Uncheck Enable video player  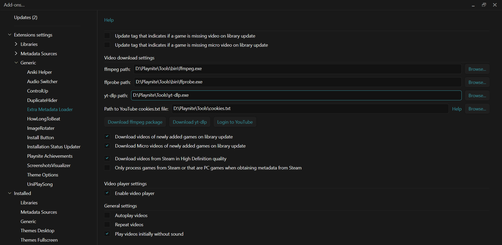tap(107, 193)
